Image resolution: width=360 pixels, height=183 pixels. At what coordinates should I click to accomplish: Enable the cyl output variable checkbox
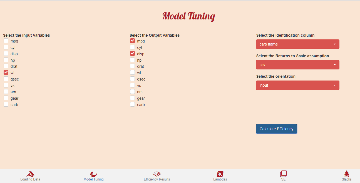click(x=132, y=47)
